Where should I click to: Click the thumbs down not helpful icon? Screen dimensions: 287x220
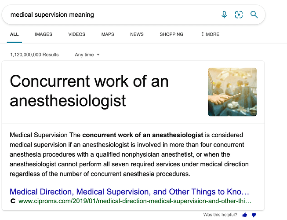pos(254,215)
